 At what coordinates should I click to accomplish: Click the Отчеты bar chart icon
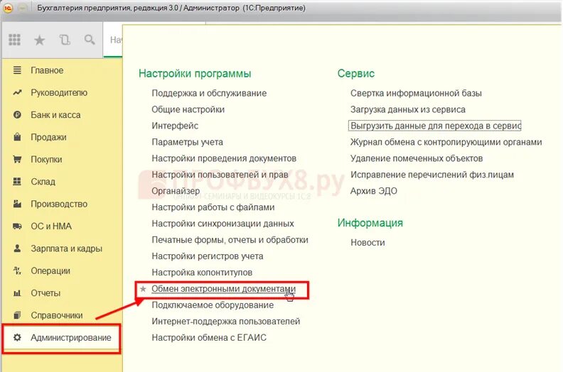[x=17, y=293]
